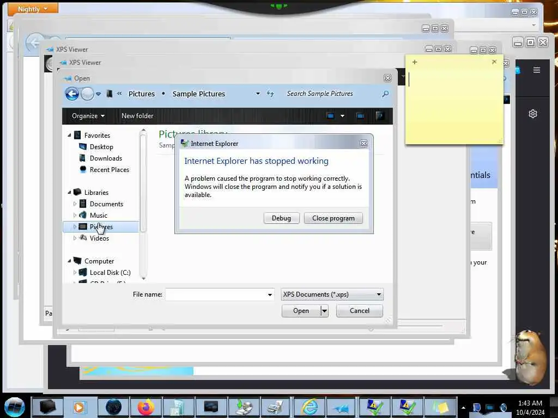Expand the Music library
The width and height of the screenshot is (558, 418).
click(x=75, y=216)
